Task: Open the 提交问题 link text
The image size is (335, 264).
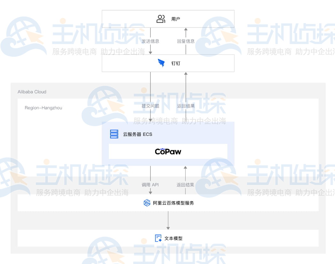Action: (x=150, y=106)
